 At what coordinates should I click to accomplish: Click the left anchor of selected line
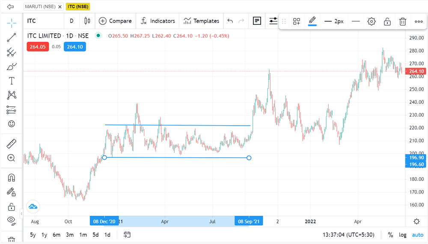coord(104,158)
